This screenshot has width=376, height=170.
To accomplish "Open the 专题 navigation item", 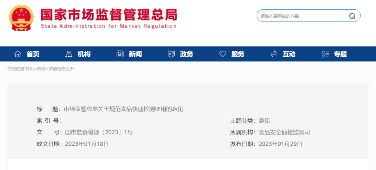I will tap(340, 54).
